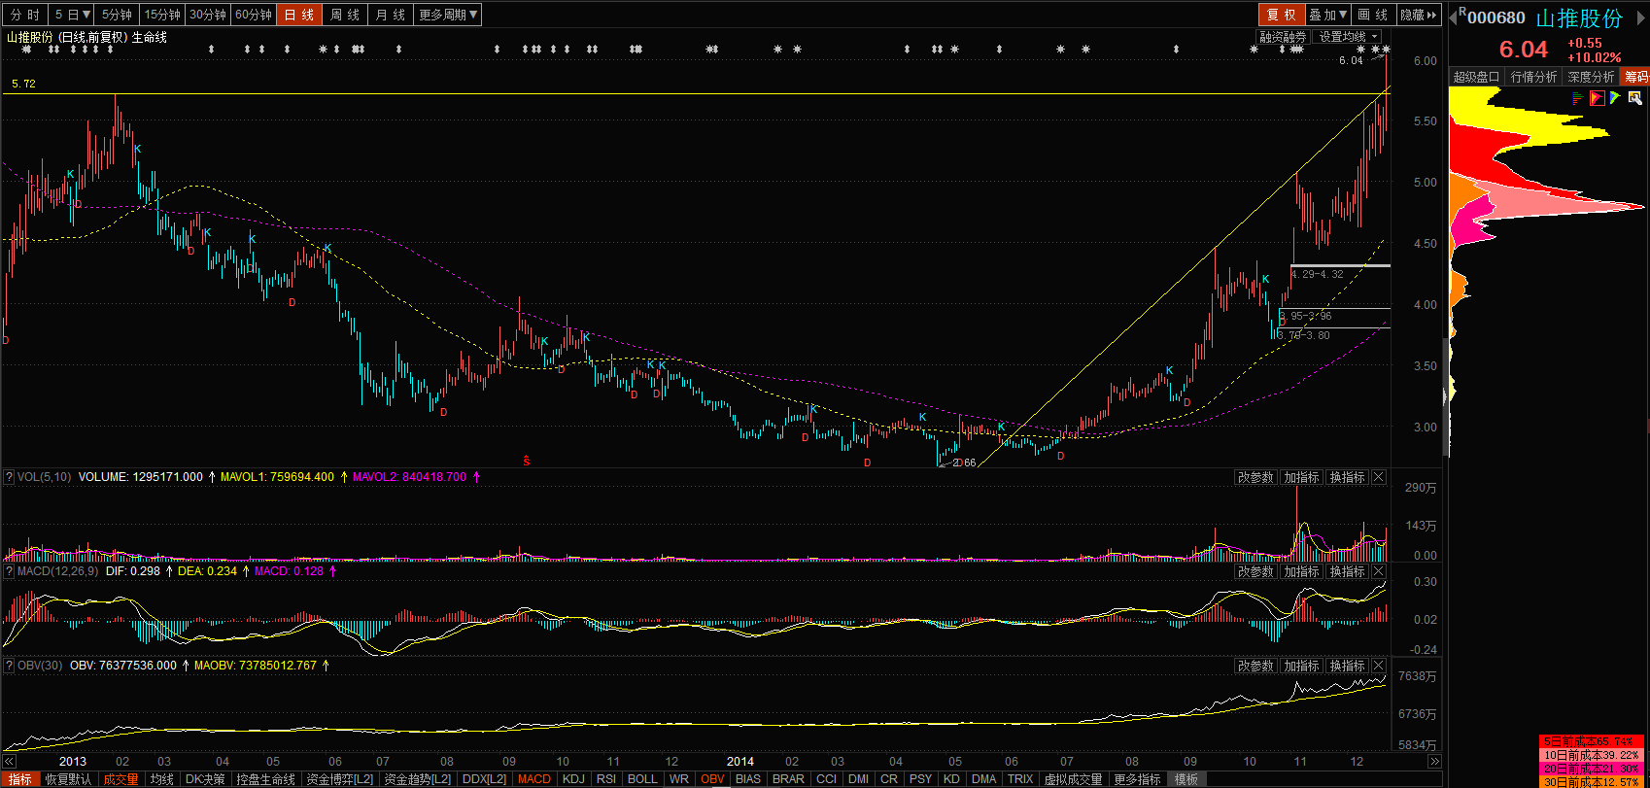Click the question mark beside MACD(12,26,9)
The height and width of the screenshot is (788, 1650).
[x=9, y=571]
